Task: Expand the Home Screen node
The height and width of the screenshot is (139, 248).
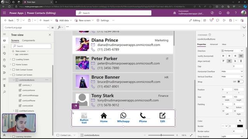Action: pos(10,64)
